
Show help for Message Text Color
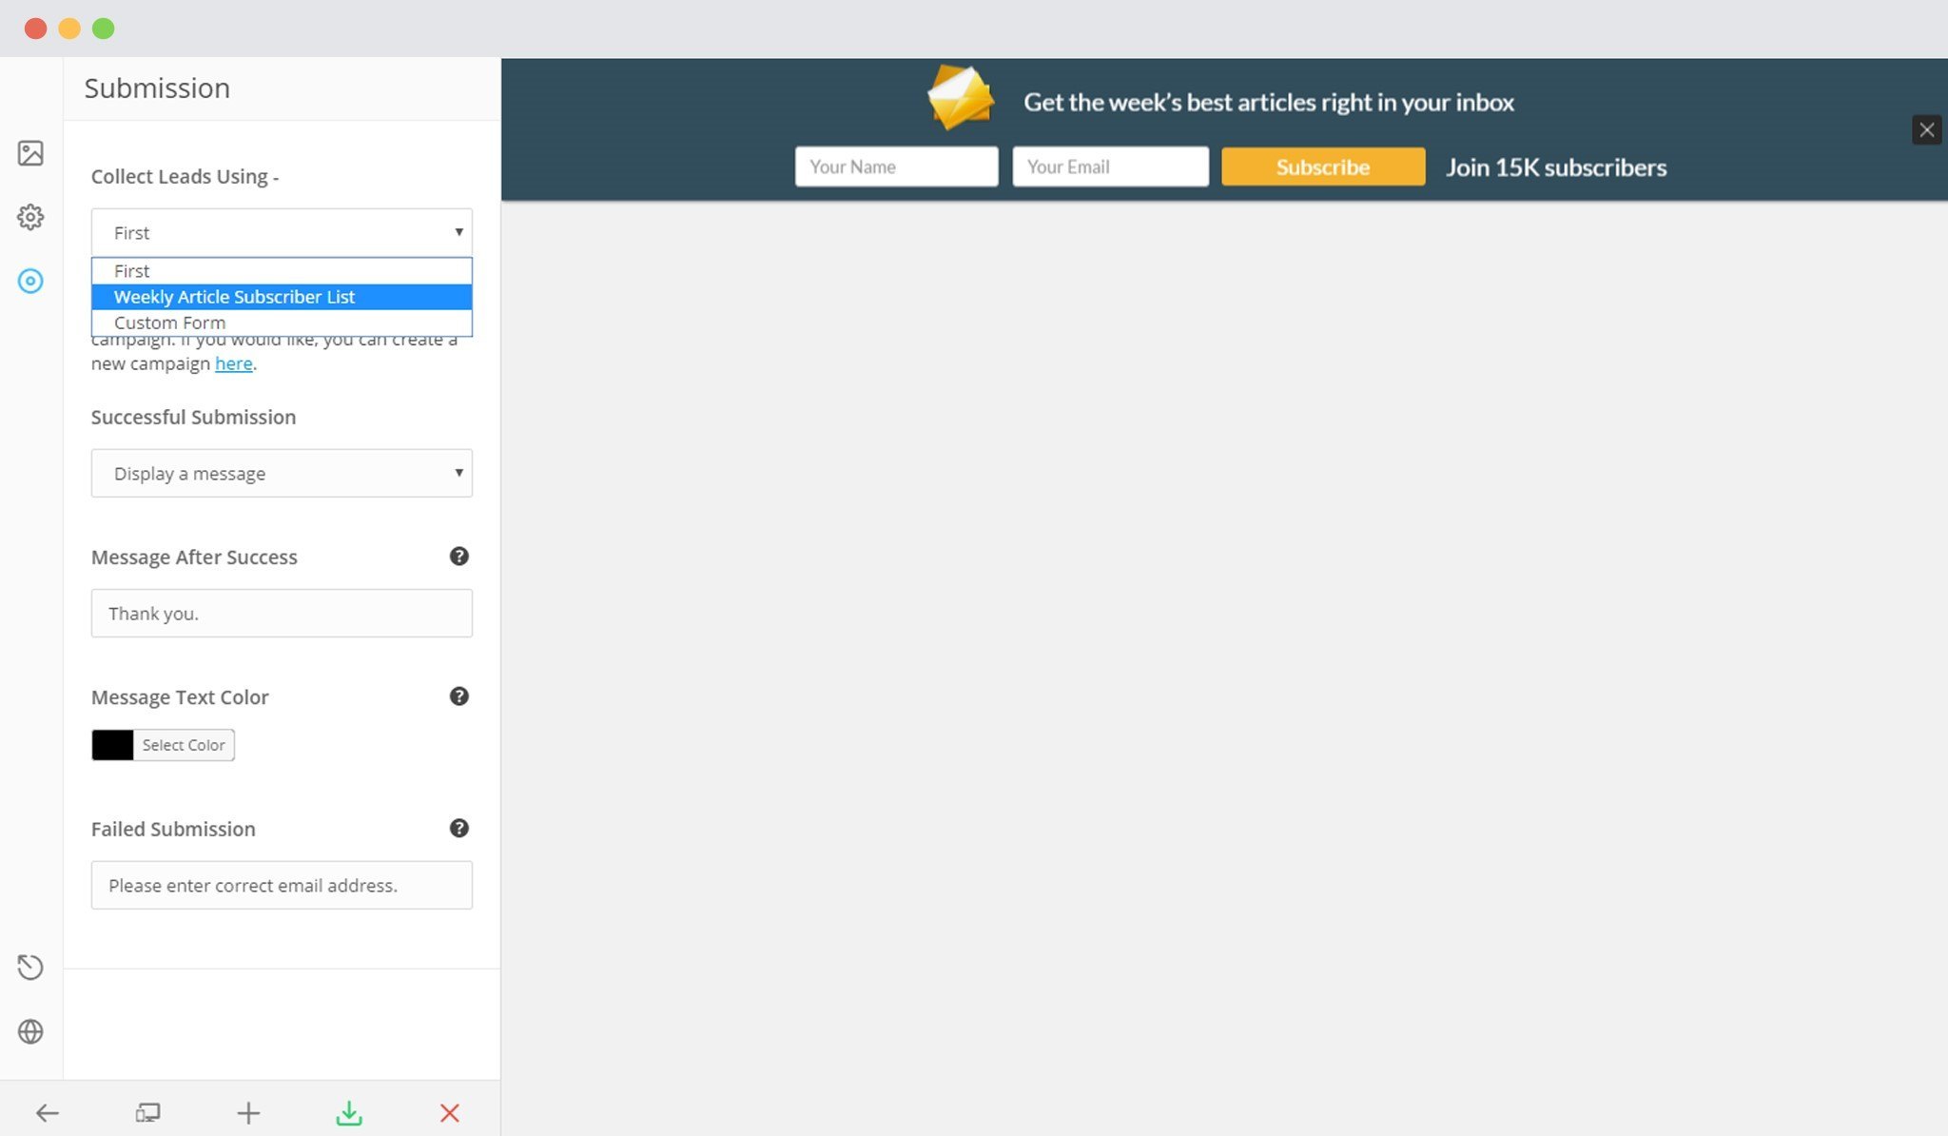click(x=458, y=696)
